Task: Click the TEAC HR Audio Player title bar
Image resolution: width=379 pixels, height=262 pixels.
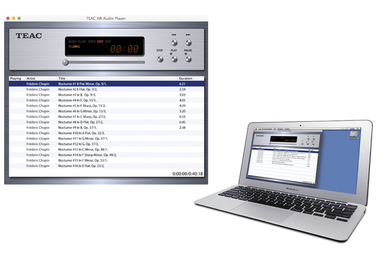Action: pos(106,18)
